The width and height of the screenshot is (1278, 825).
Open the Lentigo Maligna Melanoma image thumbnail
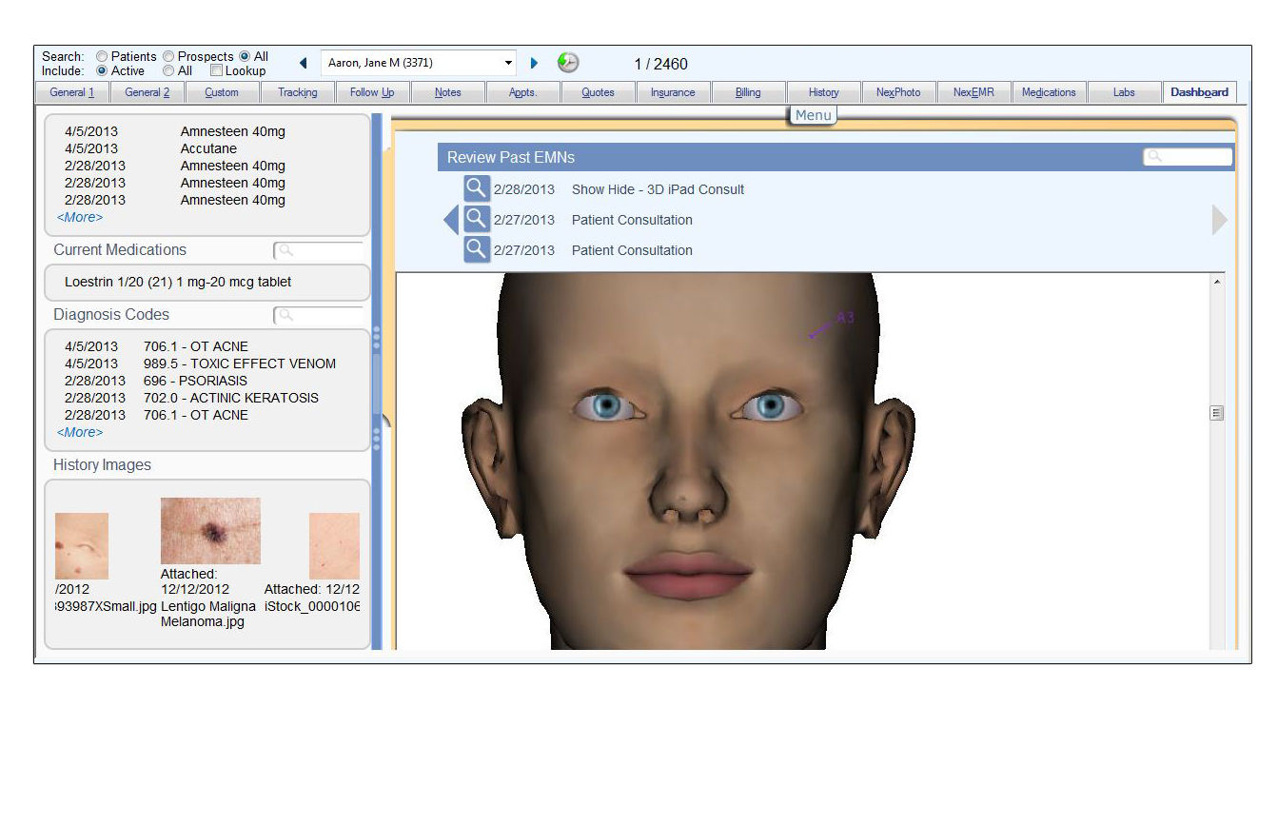tap(209, 530)
